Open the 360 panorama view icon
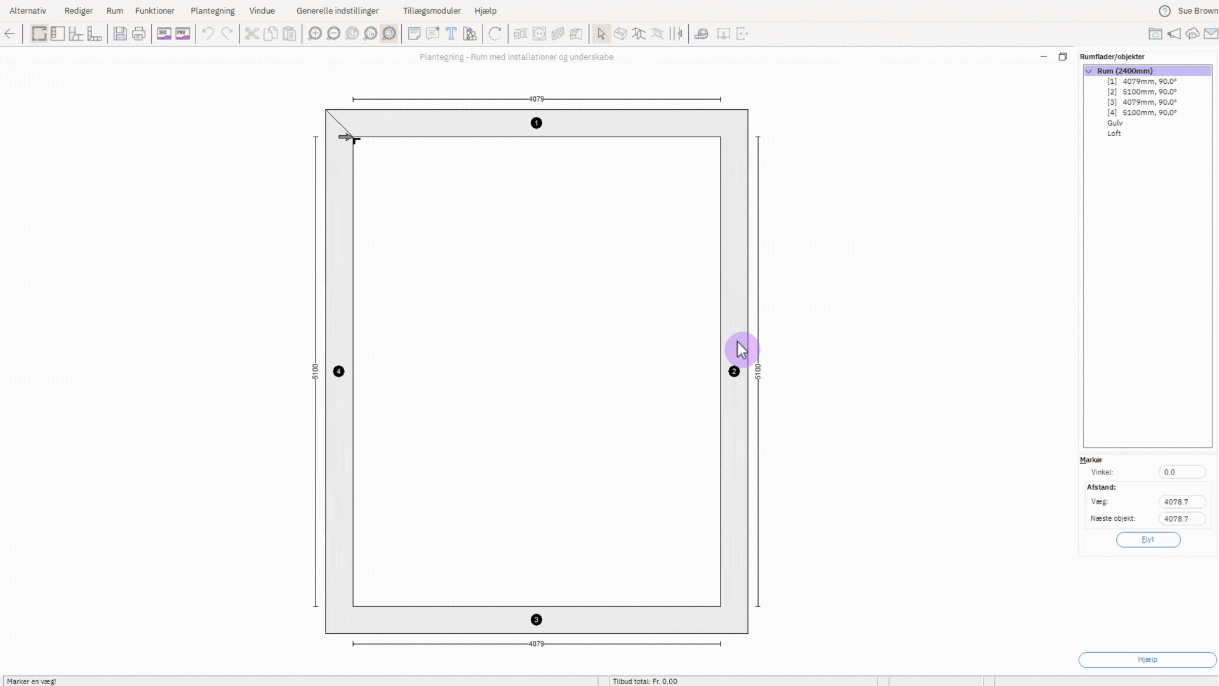 [x=164, y=34]
